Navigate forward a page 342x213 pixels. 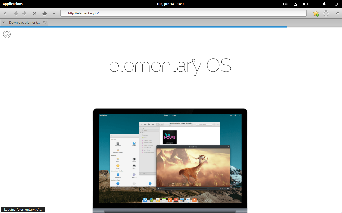coord(24,13)
